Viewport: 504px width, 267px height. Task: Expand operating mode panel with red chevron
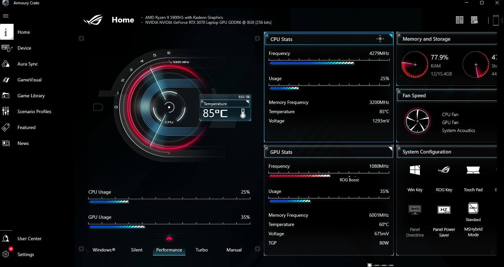coord(169,238)
